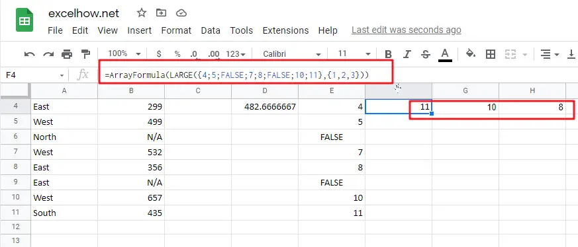The height and width of the screenshot is (247, 578).
Task: Click the Merge cells icon
Action: pyautogui.click(x=510, y=54)
